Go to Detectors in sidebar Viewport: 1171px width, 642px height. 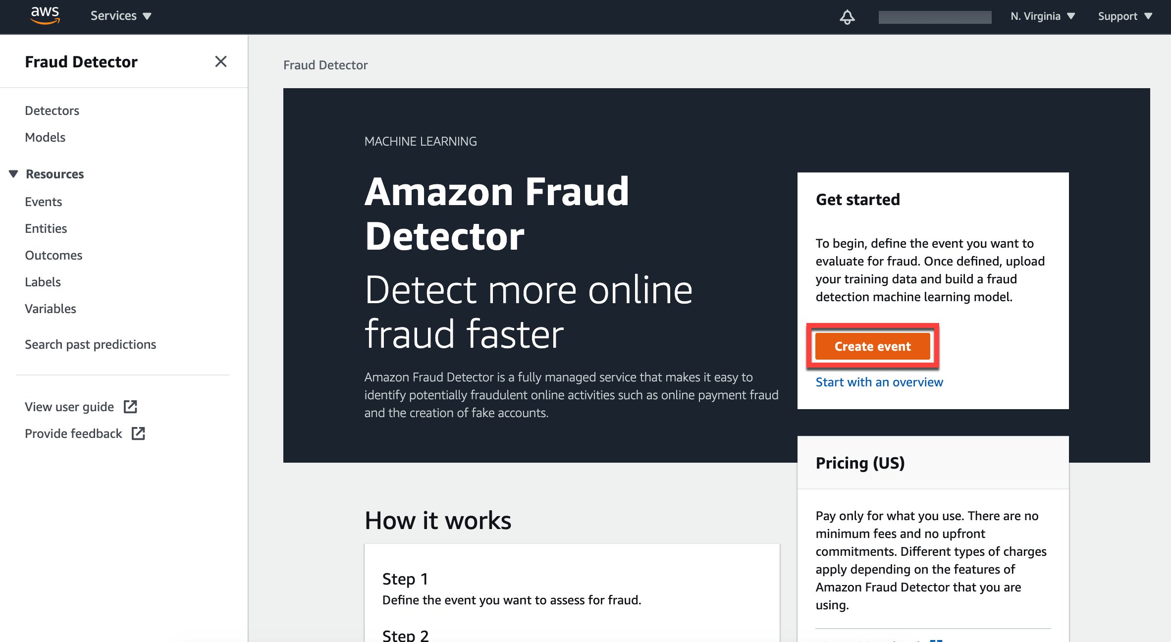tap(52, 110)
